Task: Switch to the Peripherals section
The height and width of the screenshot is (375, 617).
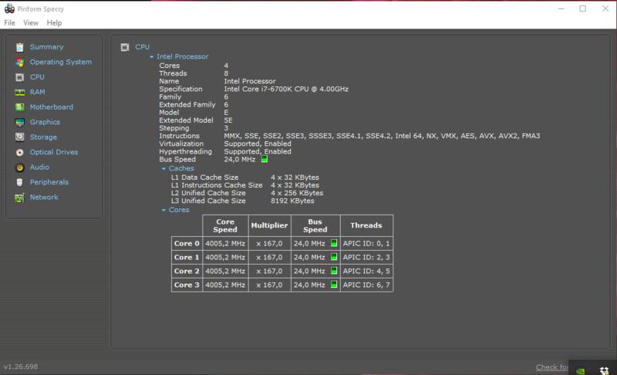Action: 49,182
